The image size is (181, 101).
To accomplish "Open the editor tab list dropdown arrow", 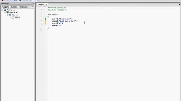I will (x=179, y=4).
